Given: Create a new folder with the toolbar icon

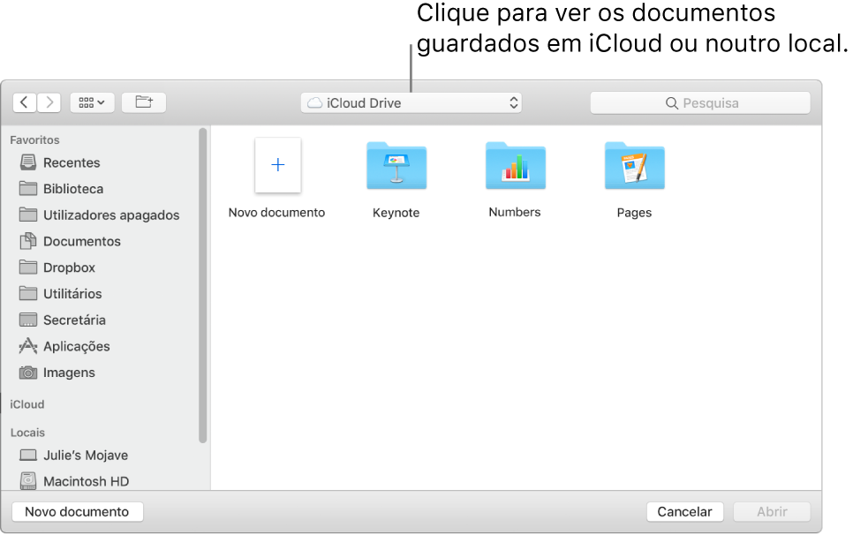Looking at the screenshot, I should [144, 102].
